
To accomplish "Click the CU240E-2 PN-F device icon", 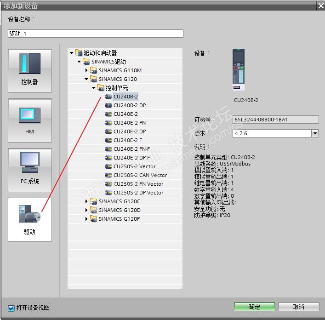I will (x=108, y=149).
